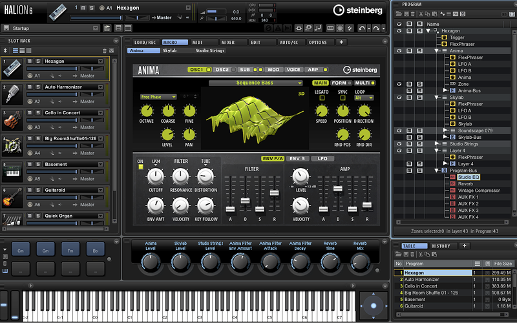Click the eye icon in Slot Rack toolbar
The height and width of the screenshot is (323, 517).
click(x=111, y=51)
